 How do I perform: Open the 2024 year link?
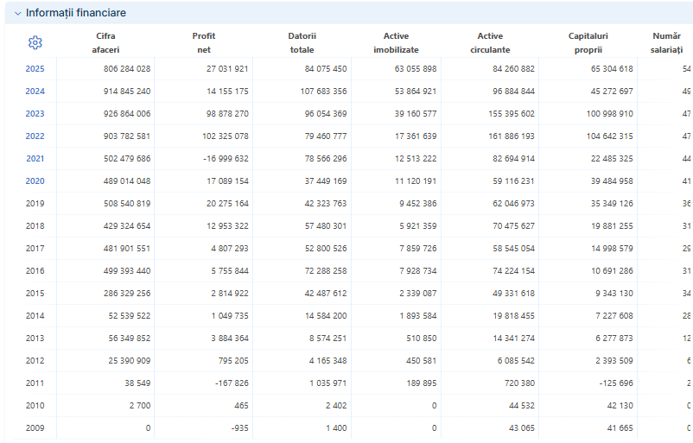coord(35,92)
